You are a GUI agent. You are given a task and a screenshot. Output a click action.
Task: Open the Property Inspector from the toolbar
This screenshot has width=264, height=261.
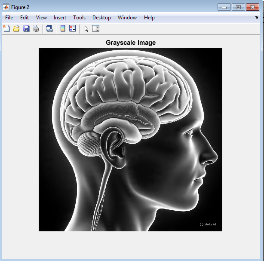coord(96,29)
